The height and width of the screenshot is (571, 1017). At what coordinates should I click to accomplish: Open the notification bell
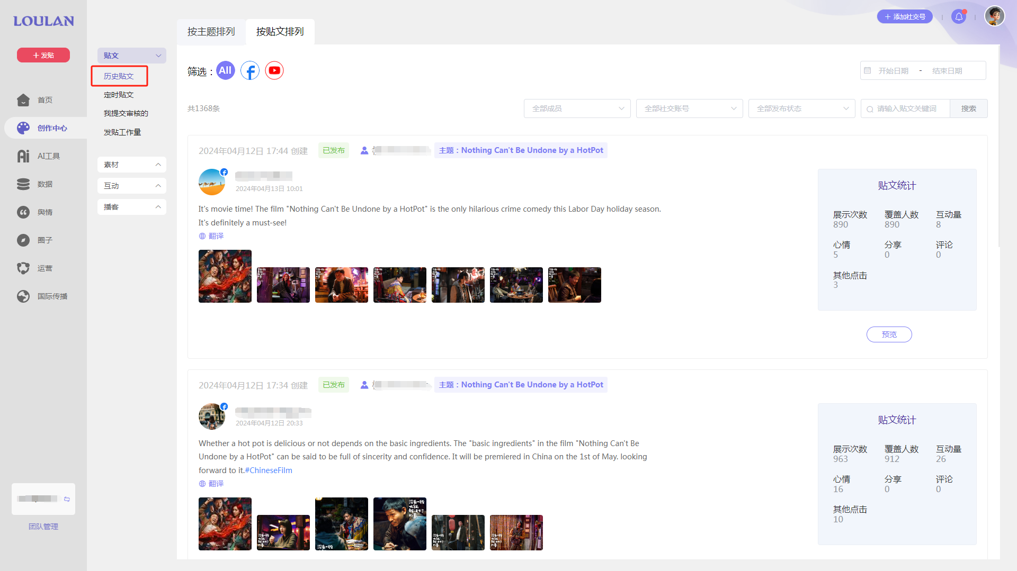click(x=959, y=16)
